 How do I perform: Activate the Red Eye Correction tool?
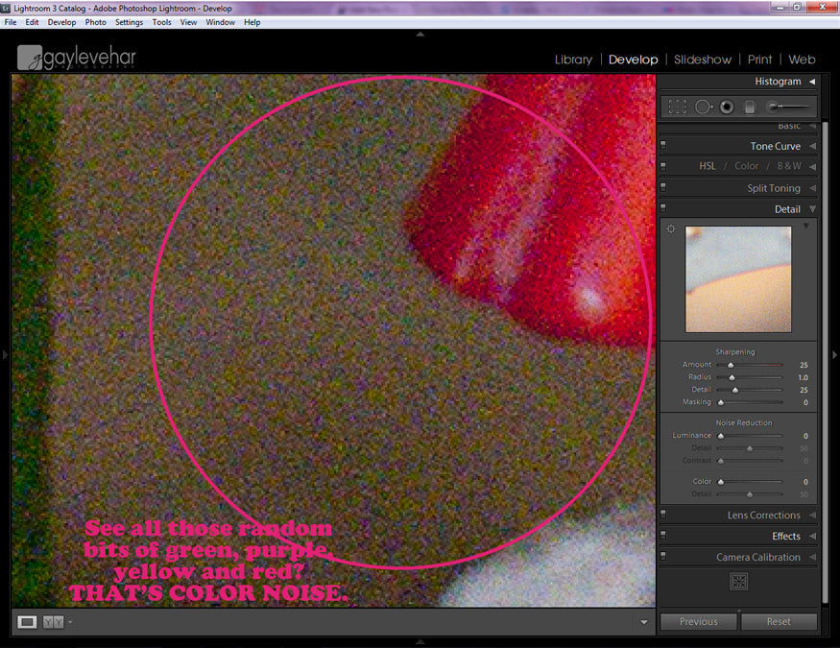[x=727, y=108]
